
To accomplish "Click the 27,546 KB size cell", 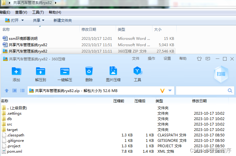I will point(165,51).
